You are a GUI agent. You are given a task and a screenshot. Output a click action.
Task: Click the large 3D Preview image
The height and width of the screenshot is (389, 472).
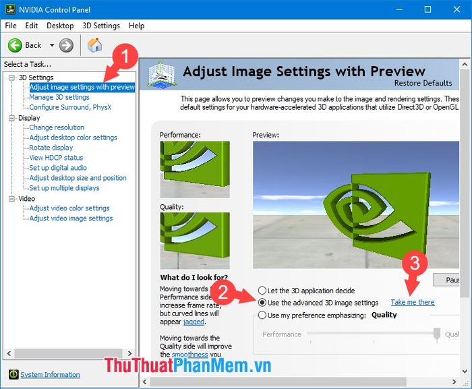(x=356, y=205)
